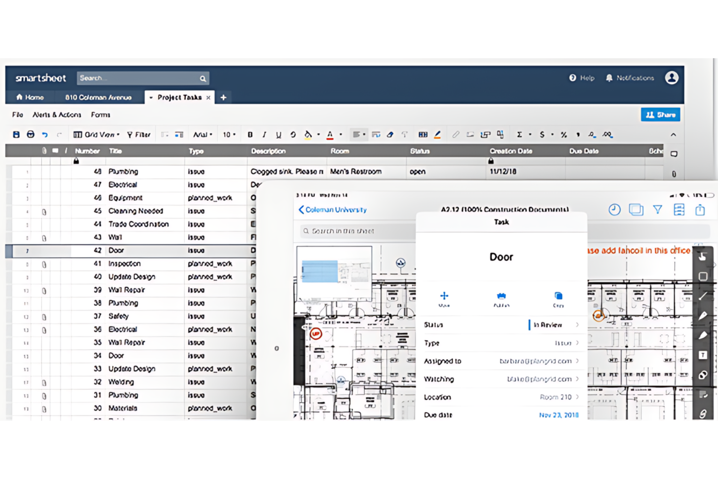
Task: Click the format painter icon
Action: click(405, 135)
